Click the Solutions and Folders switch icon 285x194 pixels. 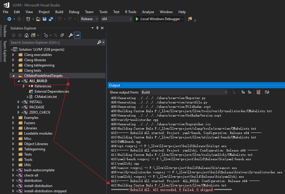(x=33, y=35)
